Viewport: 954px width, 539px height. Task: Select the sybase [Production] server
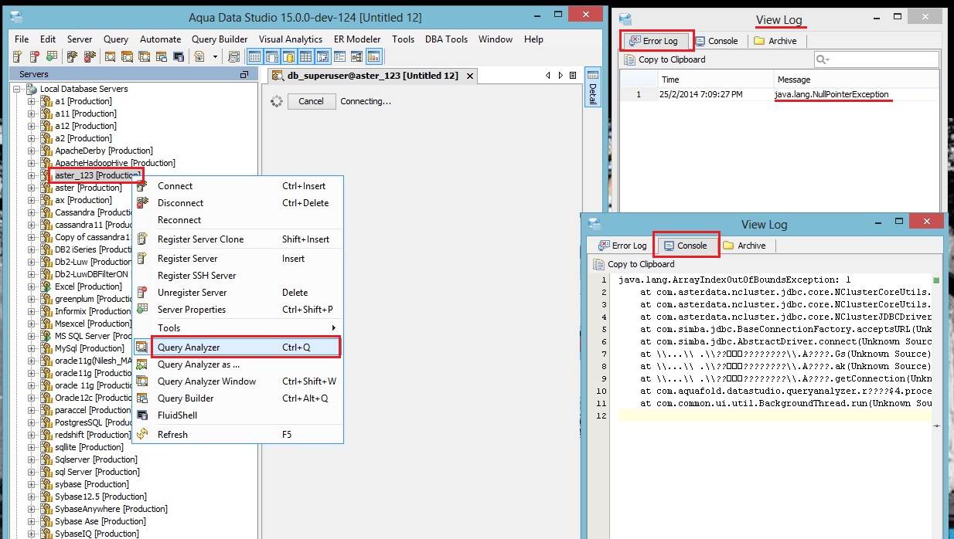click(90, 484)
